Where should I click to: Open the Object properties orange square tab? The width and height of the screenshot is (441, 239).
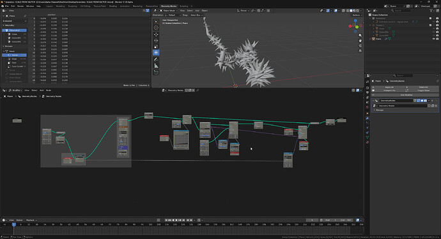[x=367, y=113]
